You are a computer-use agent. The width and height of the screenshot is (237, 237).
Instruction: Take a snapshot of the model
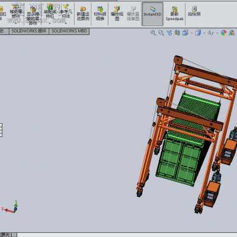tap(194, 11)
